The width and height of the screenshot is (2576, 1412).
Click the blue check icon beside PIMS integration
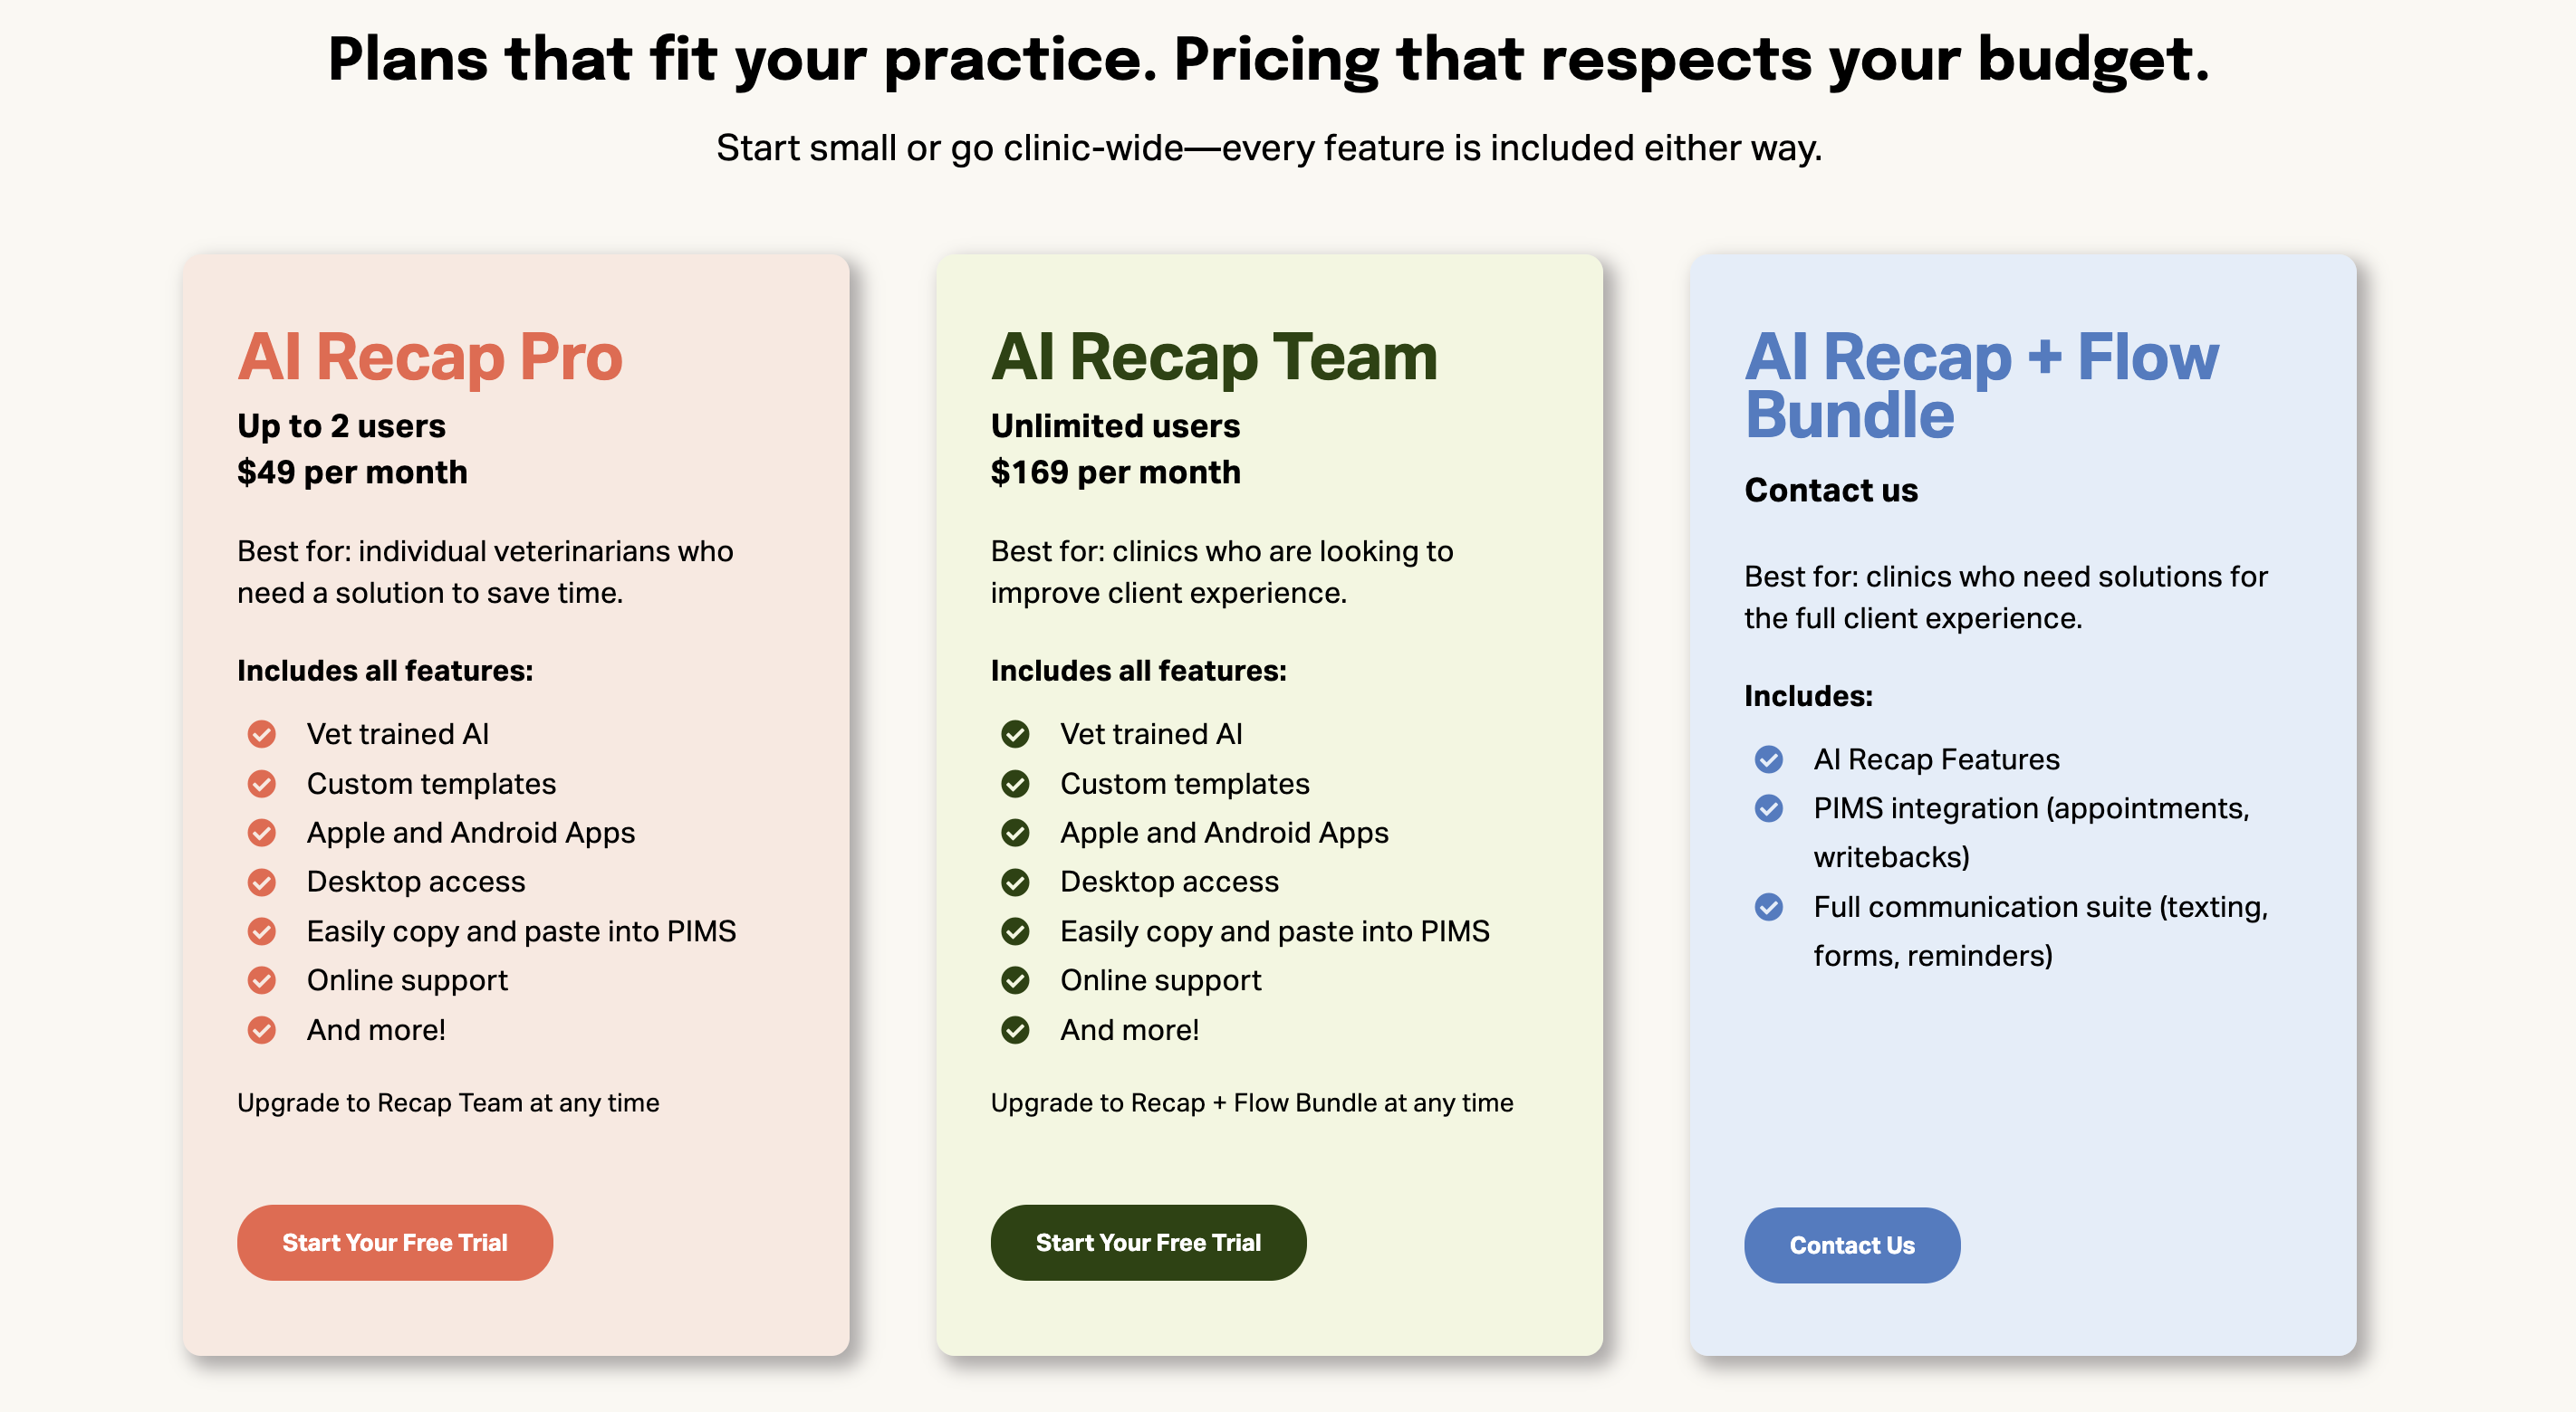click(x=1768, y=808)
